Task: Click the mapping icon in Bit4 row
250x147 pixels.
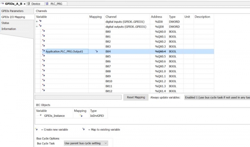Action: tap(96, 51)
